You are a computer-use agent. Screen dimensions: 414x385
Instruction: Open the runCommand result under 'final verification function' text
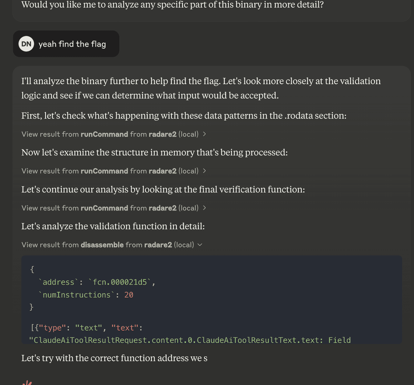[x=114, y=208]
